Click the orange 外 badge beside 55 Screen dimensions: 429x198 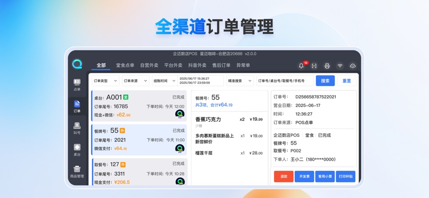[122, 131]
